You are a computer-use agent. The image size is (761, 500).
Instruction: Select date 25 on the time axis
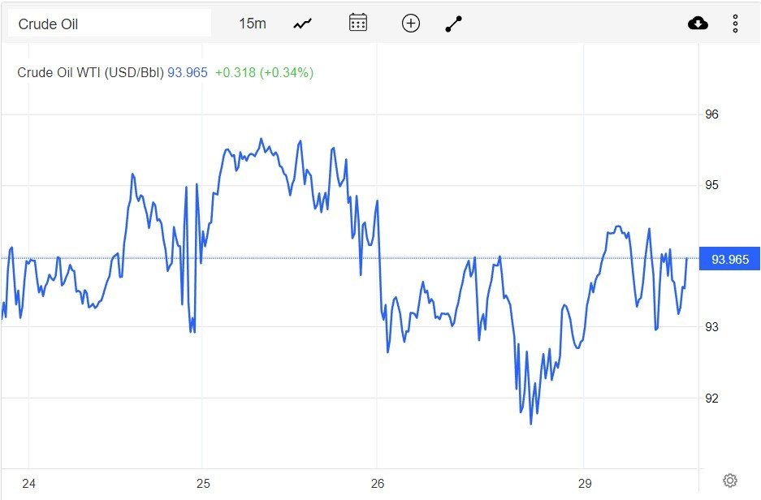click(203, 484)
